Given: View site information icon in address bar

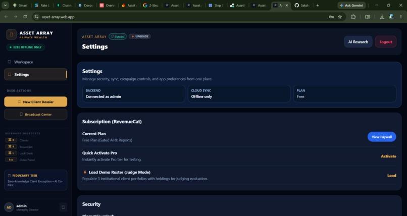Looking at the screenshot, I should pos(36,17).
